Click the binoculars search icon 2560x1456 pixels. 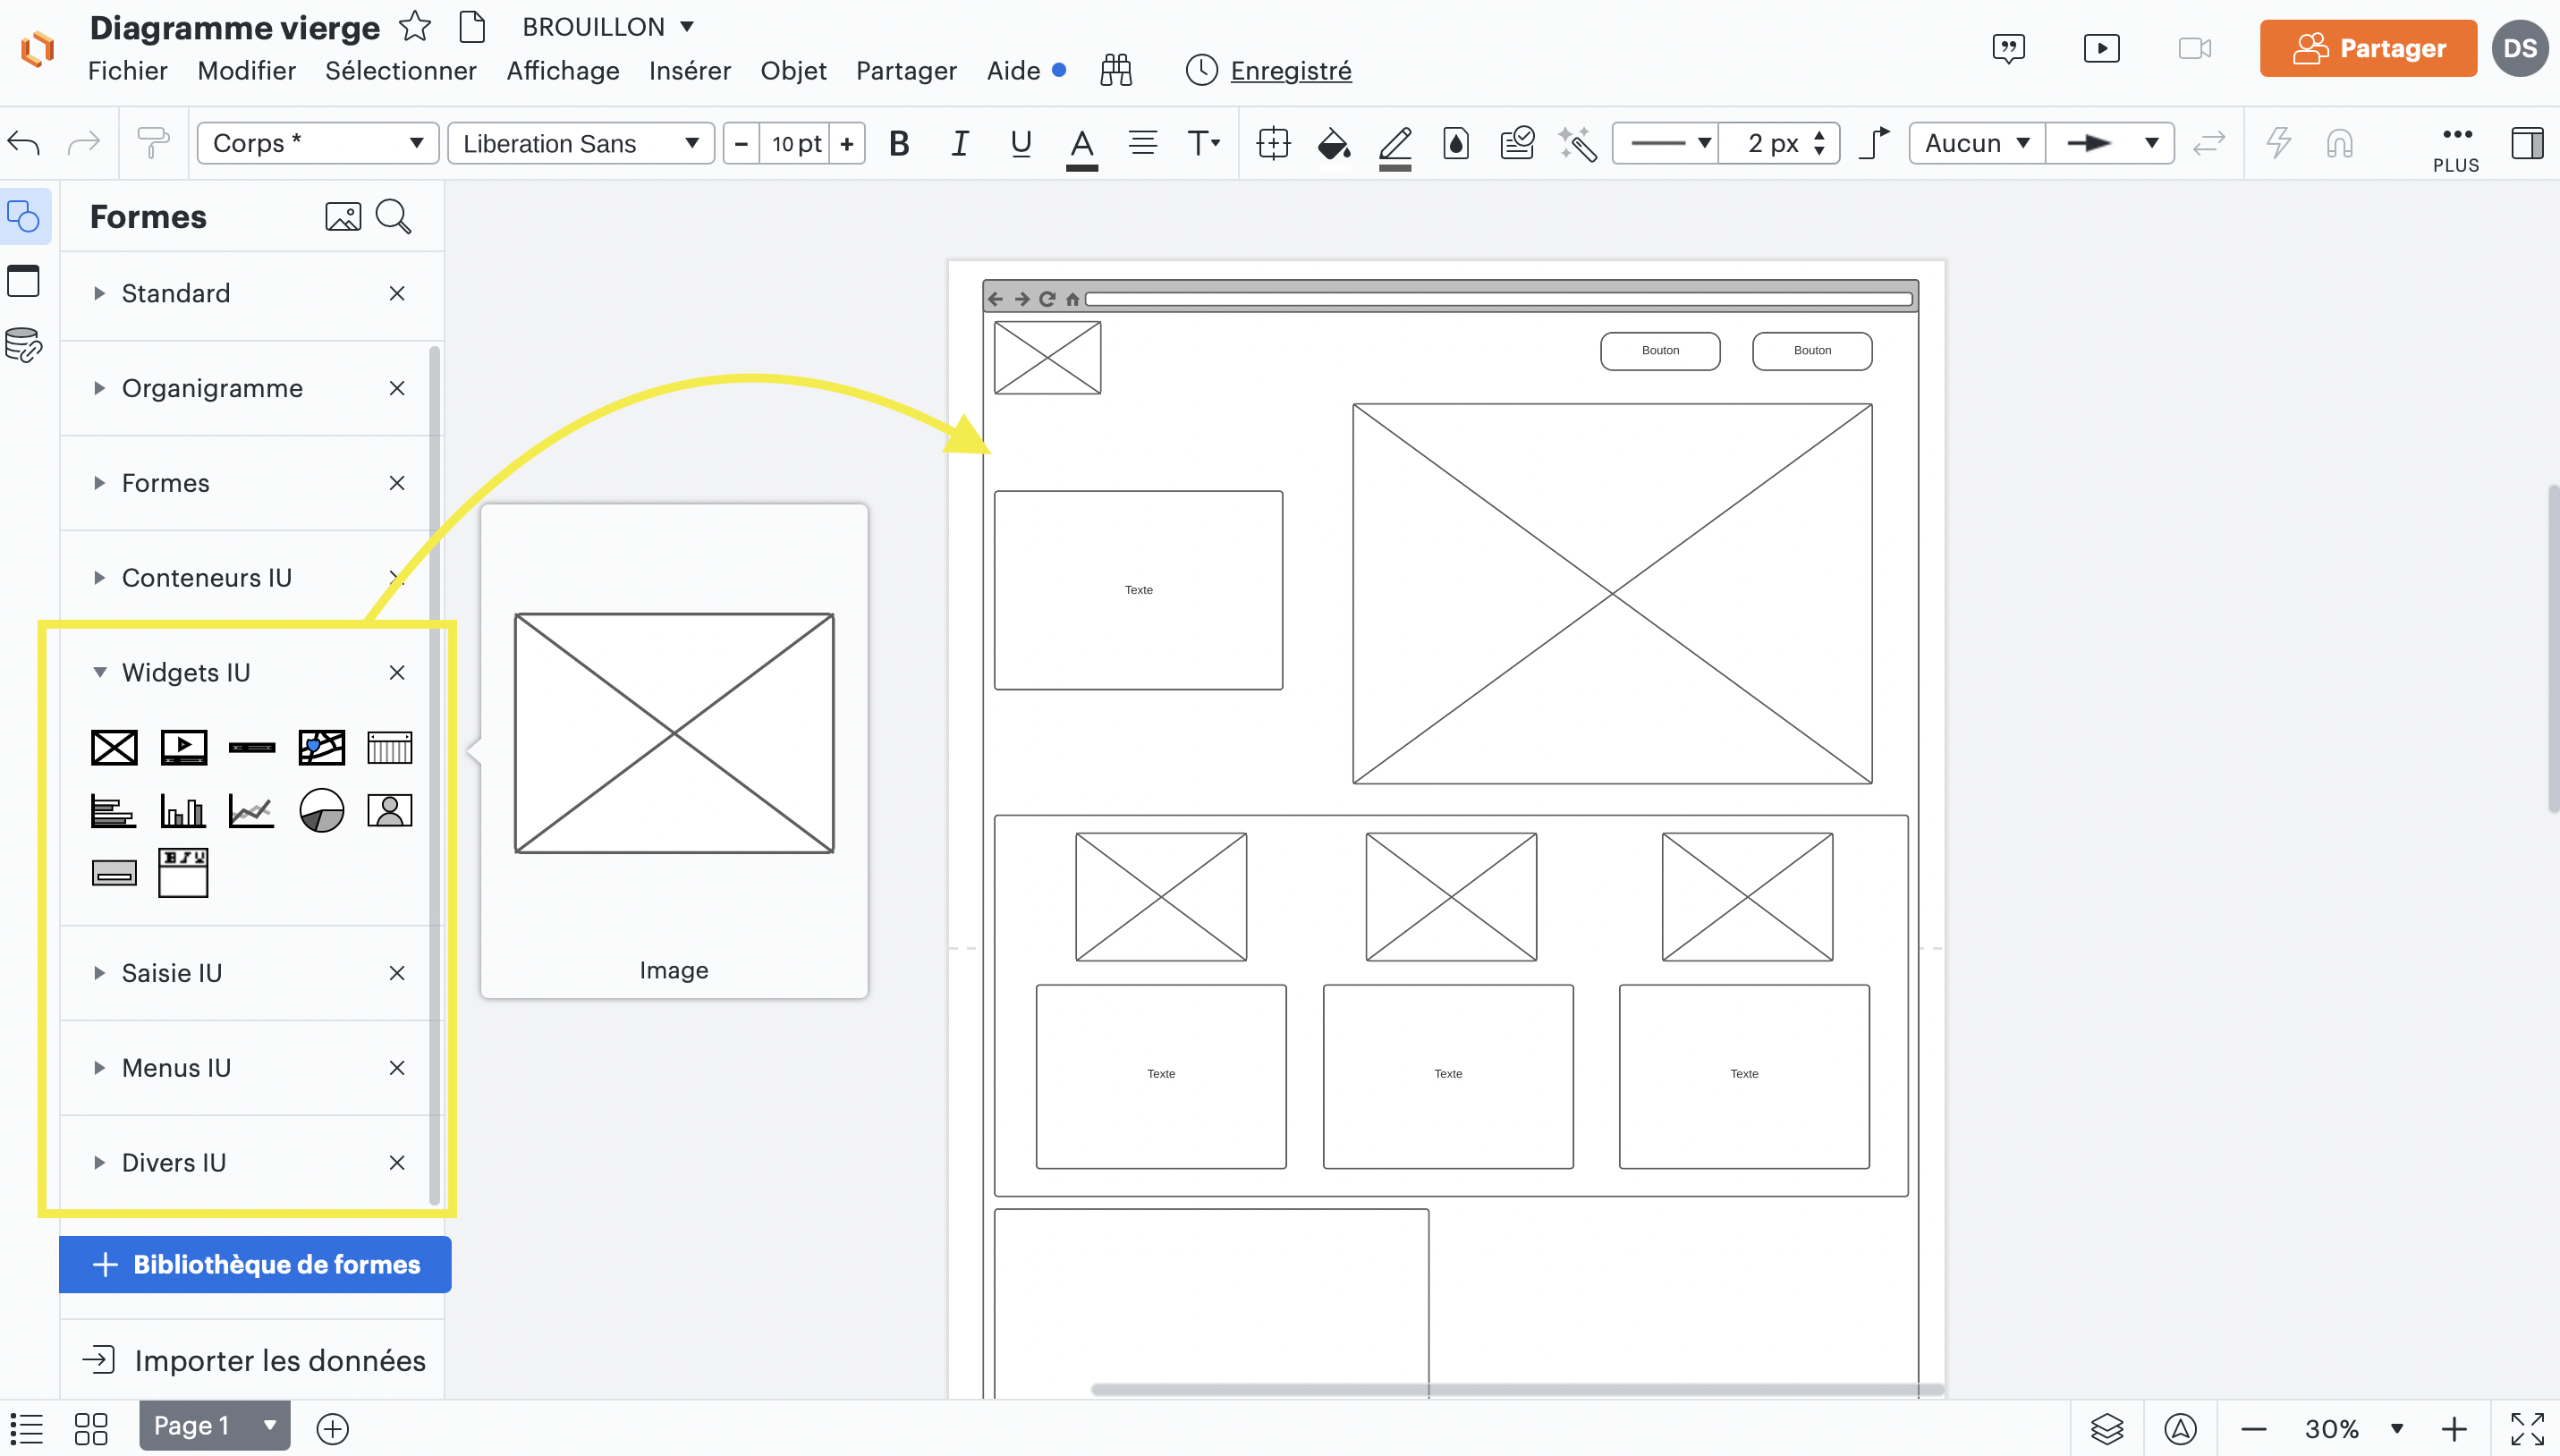(x=1116, y=70)
